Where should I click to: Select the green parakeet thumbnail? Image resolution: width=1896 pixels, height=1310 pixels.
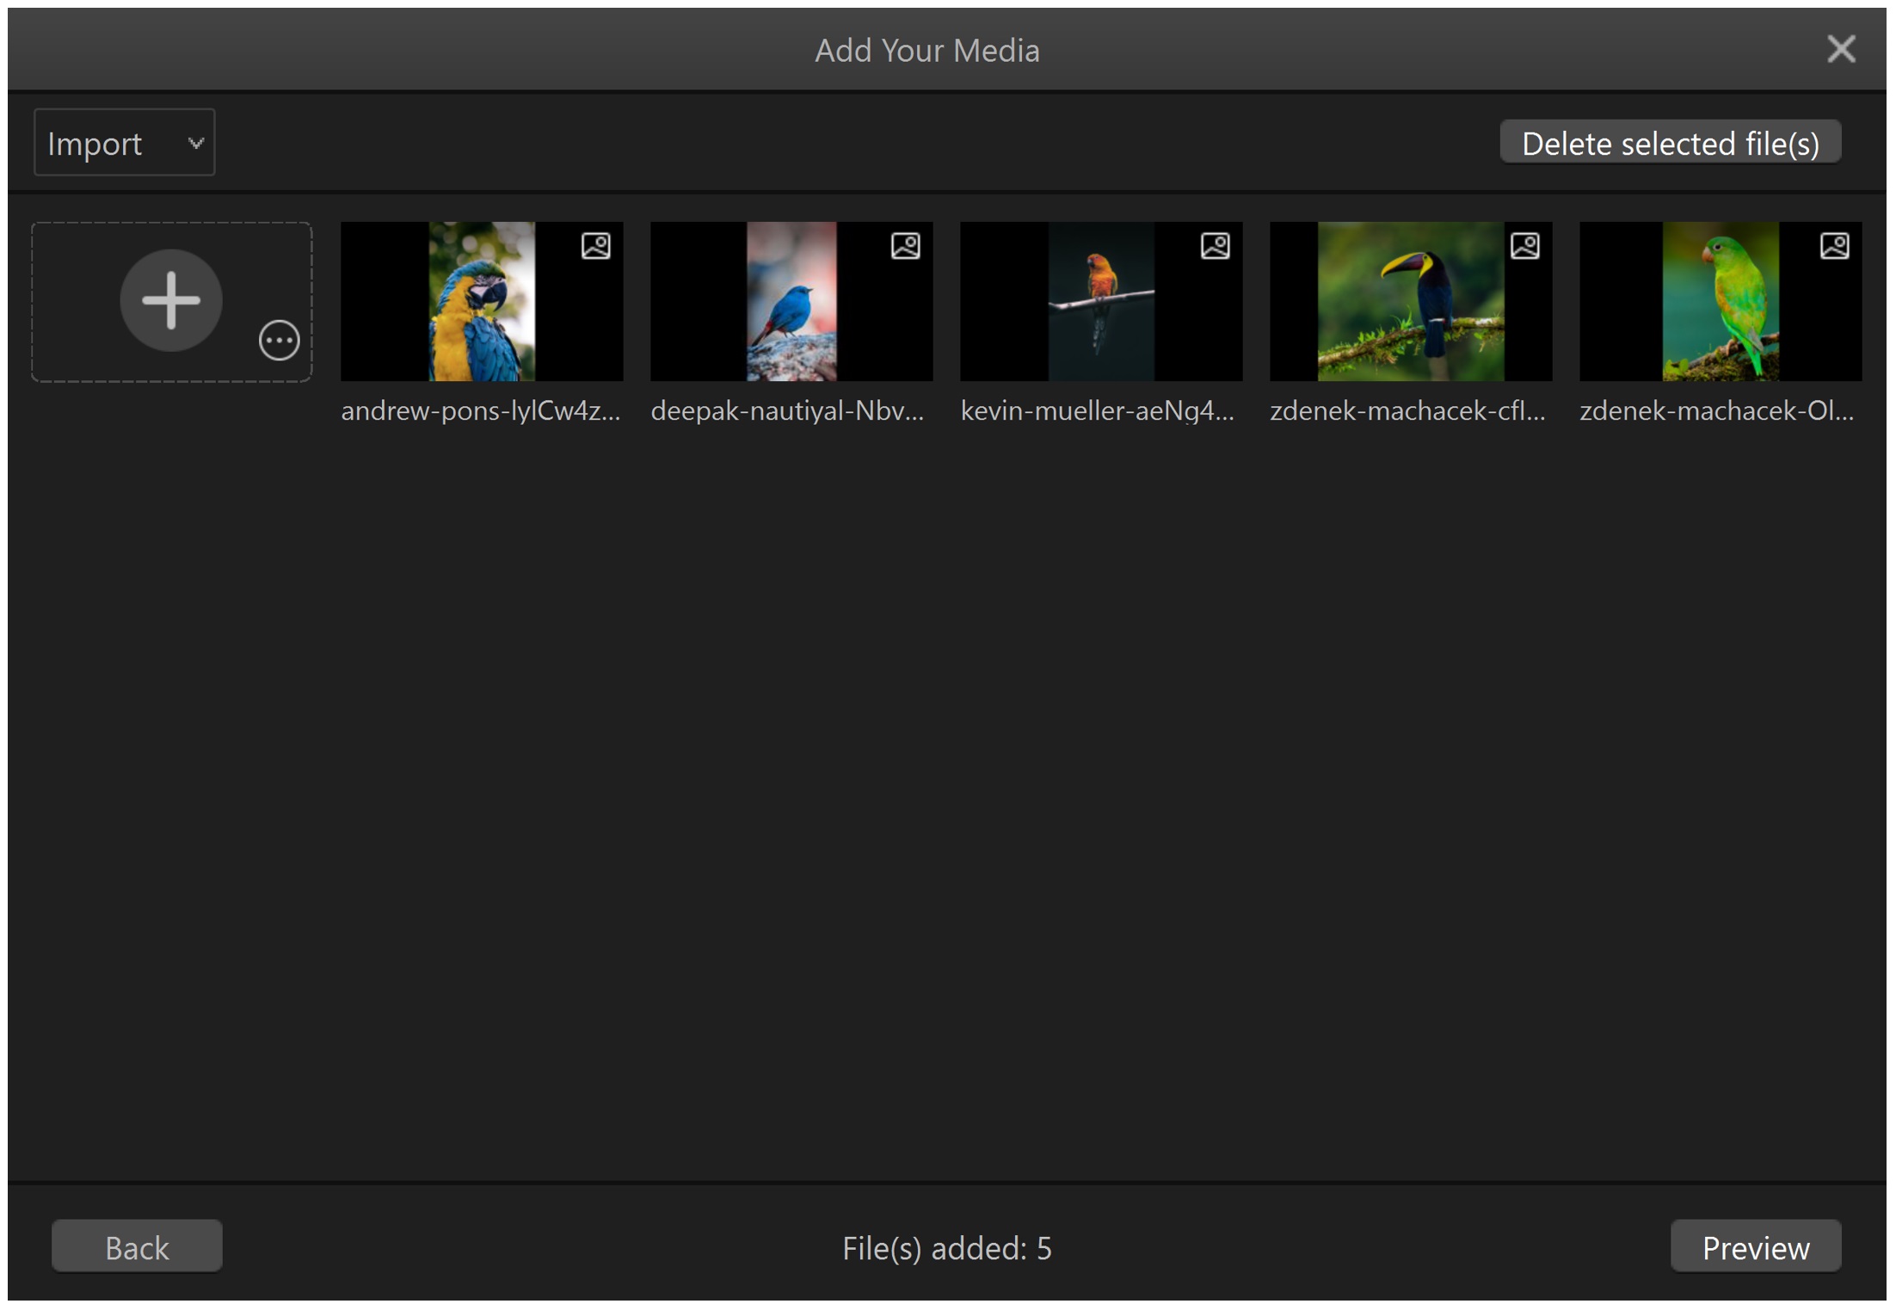pos(1721,302)
